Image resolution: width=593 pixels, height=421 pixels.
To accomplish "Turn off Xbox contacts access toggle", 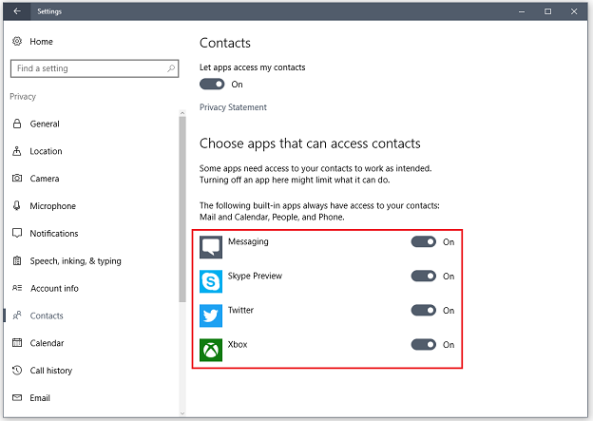I will [423, 345].
